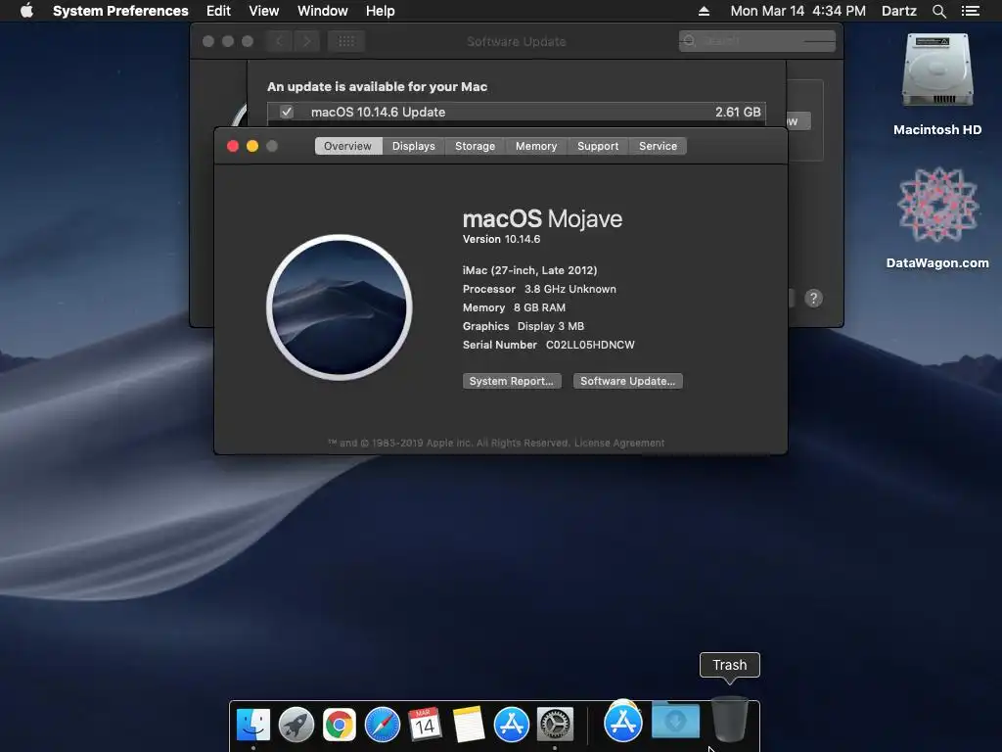The image size is (1002, 752).
Task: Open the License Agreement link
Action: click(619, 443)
